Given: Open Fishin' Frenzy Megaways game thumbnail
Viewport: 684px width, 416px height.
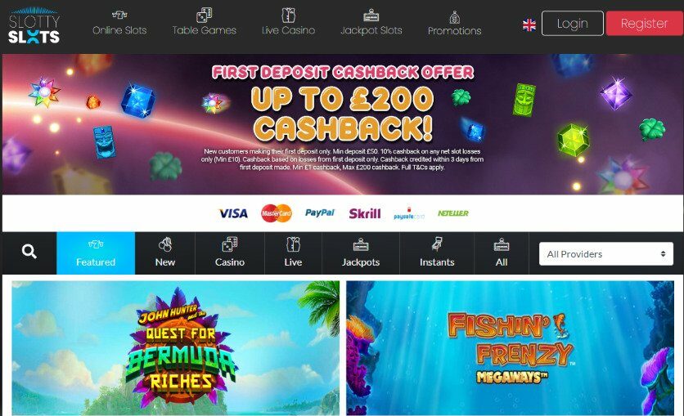Looking at the screenshot, I should pos(510,348).
